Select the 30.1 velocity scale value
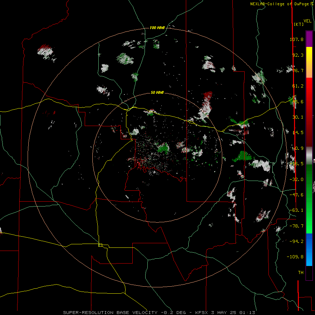The width and height of the screenshot is (315, 315). pyautogui.click(x=298, y=117)
